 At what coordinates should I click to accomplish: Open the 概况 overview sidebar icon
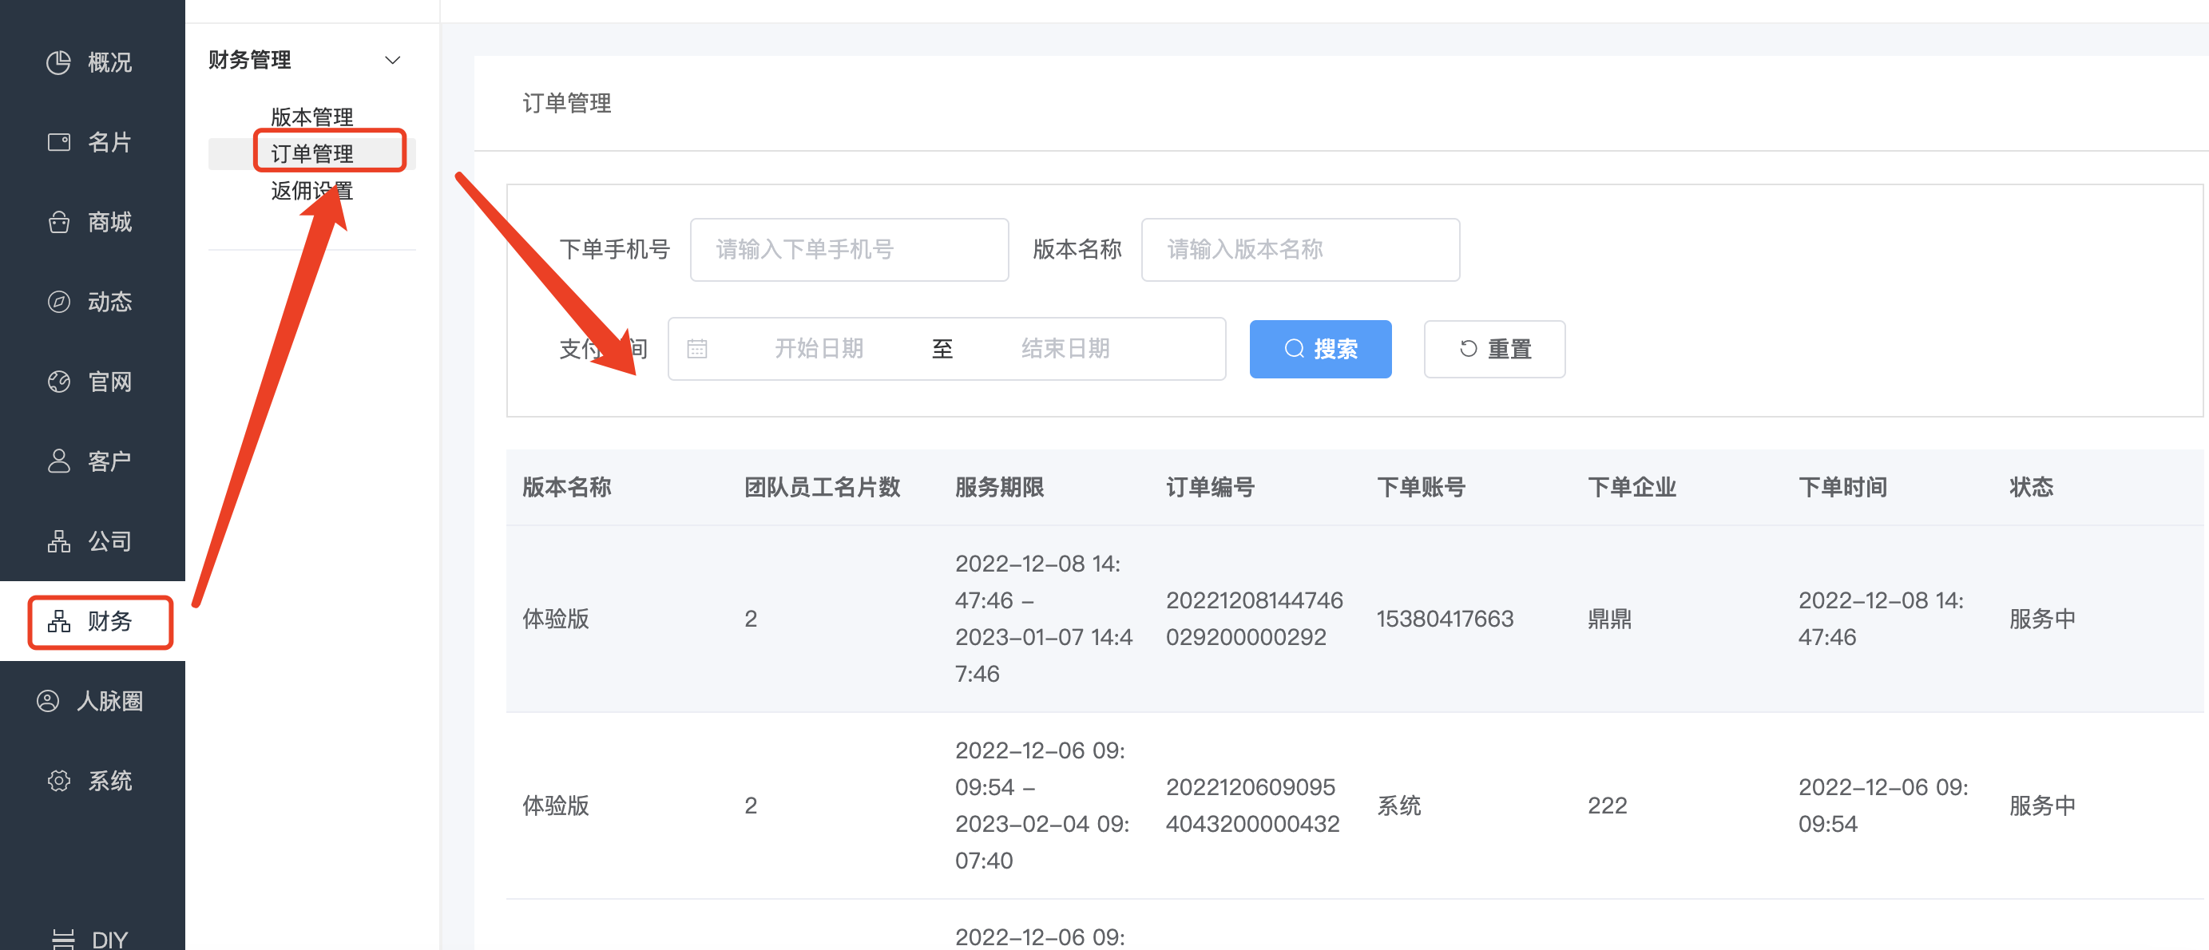pyautogui.click(x=58, y=62)
